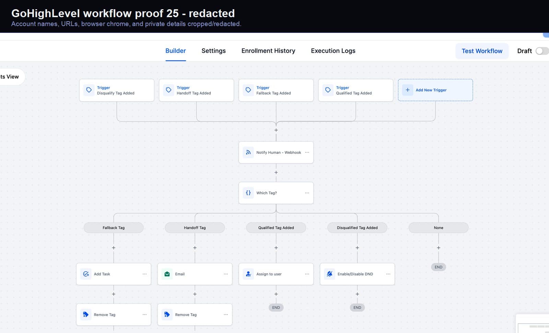
Task: Add a step under Handoff Tag branch
Action: pos(195,248)
